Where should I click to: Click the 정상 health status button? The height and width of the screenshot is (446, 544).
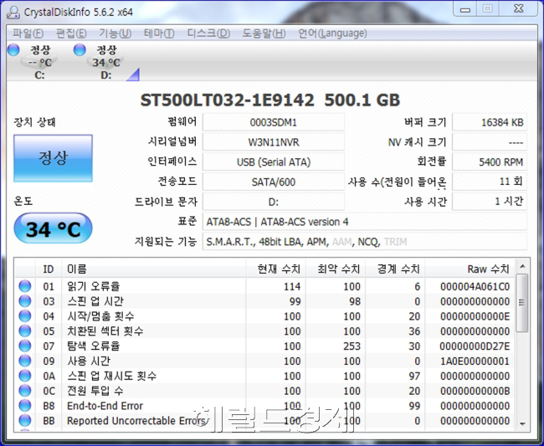point(53,158)
